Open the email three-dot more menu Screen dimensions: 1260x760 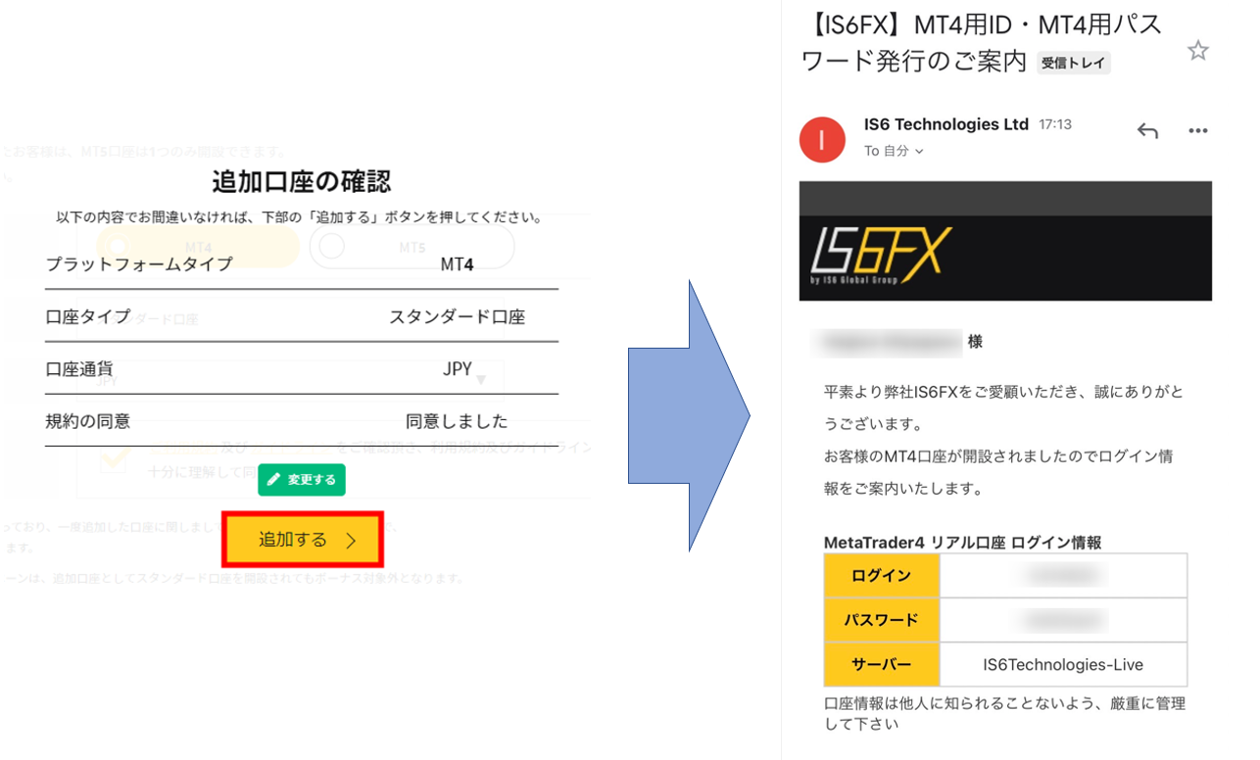coord(1197,131)
